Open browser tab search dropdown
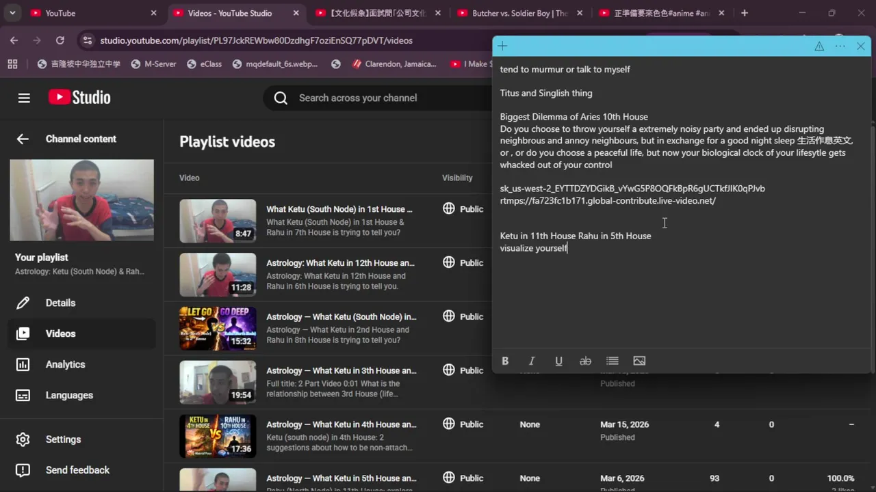This screenshot has height=492, width=876. (12, 13)
